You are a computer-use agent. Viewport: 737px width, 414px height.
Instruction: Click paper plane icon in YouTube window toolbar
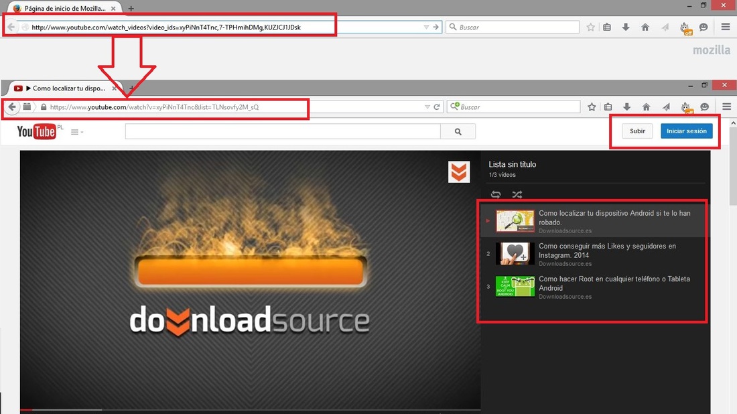point(666,107)
